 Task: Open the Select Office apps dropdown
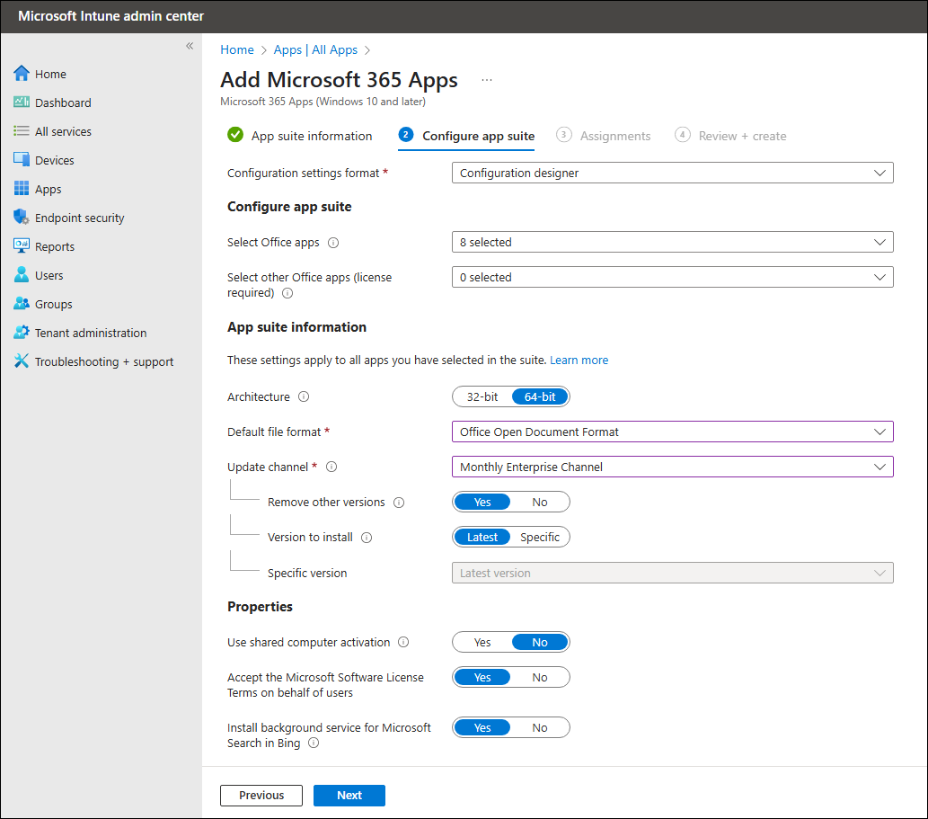[x=672, y=242]
